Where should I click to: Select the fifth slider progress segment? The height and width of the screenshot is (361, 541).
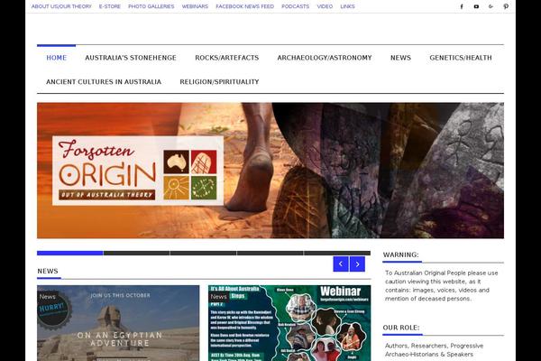337,254
